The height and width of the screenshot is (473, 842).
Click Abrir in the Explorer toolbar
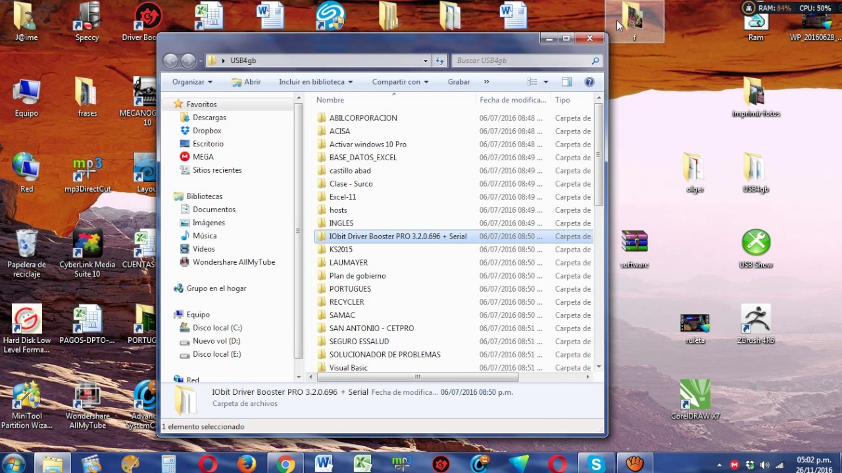pyautogui.click(x=246, y=82)
